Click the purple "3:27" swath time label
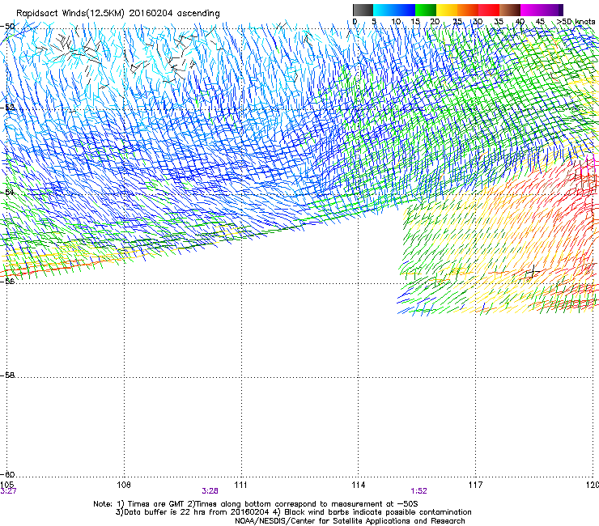The width and height of the screenshot is (599, 526). point(8,491)
